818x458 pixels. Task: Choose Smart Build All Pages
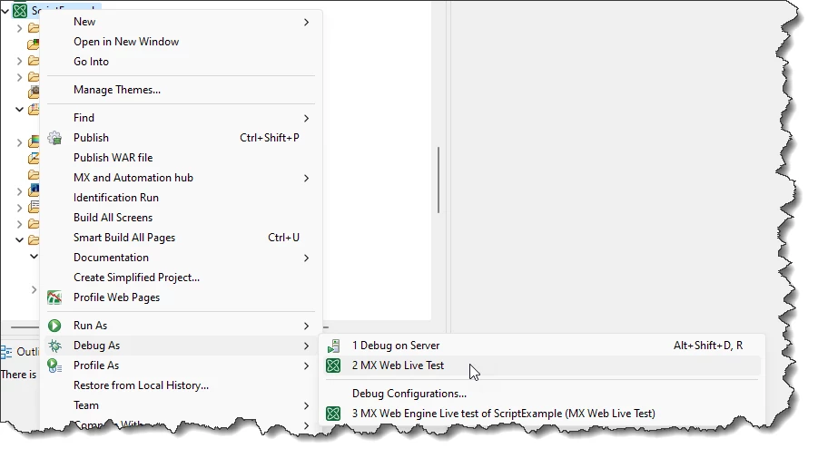click(x=181, y=238)
